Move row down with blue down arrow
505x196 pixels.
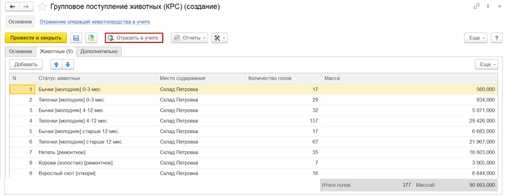pyautogui.click(x=68, y=65)
